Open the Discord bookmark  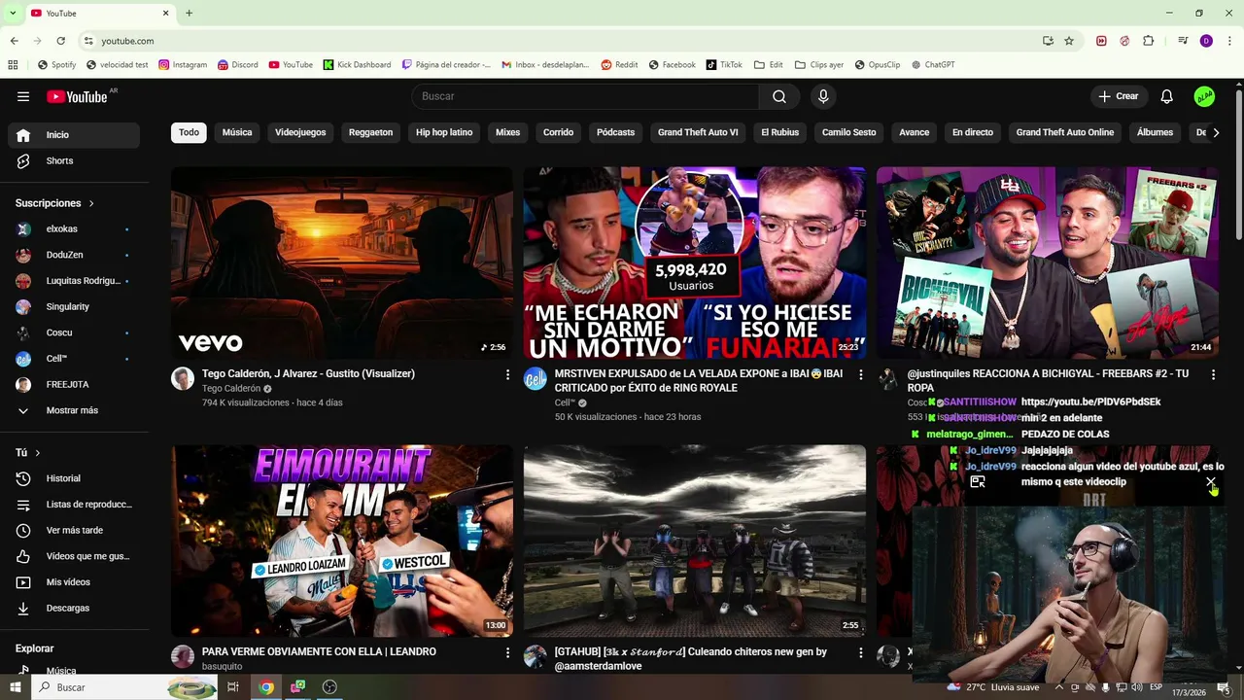coord(238,65)
